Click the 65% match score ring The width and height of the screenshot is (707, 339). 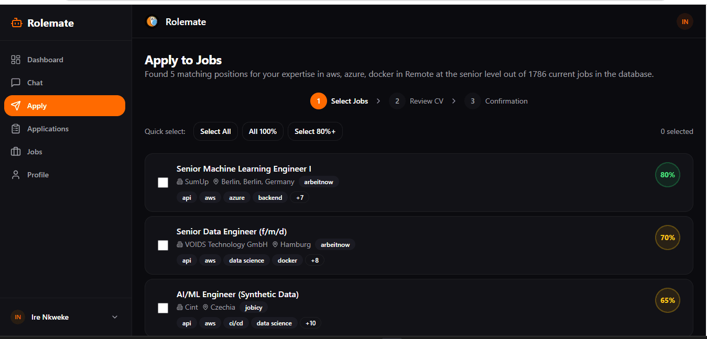[x=668, y=300]
